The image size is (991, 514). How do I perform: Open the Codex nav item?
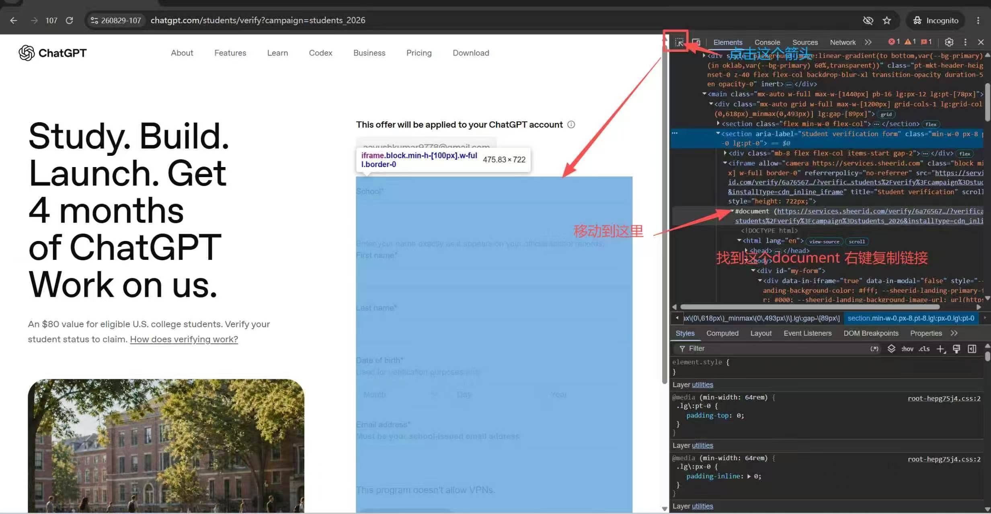[x=320, y=53]
